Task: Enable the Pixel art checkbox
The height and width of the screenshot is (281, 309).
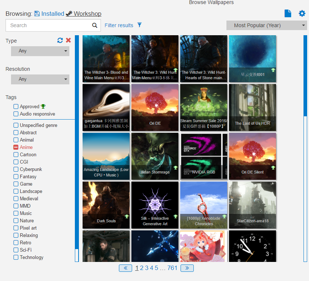Action: click(x=16, y=228)
